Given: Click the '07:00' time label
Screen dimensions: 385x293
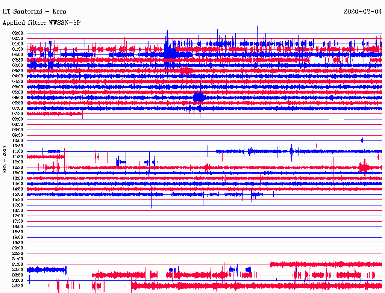Looking at the screenshot, I should (x=18, y=109).
